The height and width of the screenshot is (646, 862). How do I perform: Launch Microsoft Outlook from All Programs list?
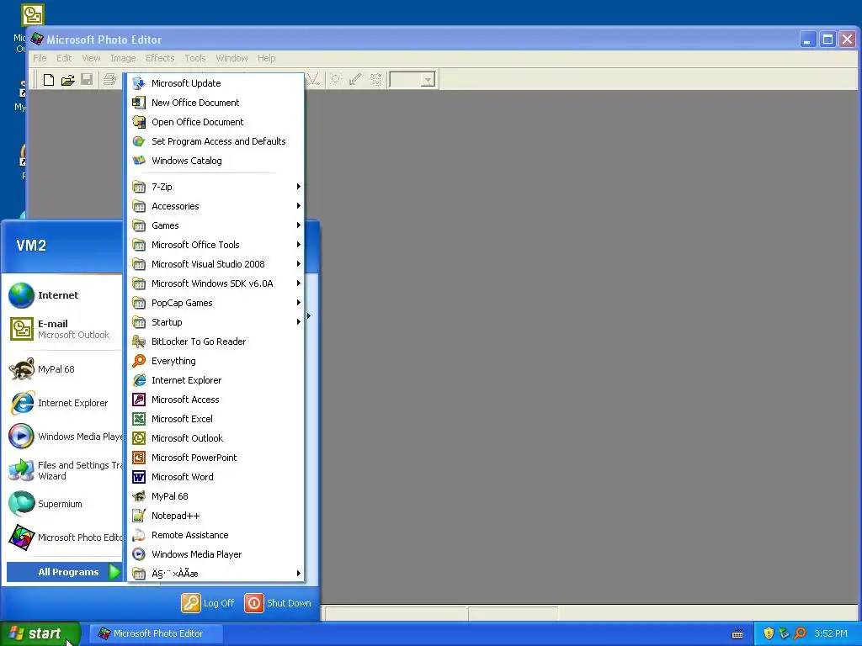tap(216, 437)
